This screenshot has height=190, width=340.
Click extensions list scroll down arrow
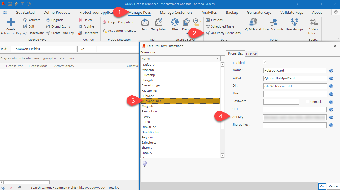coord(222,155)
